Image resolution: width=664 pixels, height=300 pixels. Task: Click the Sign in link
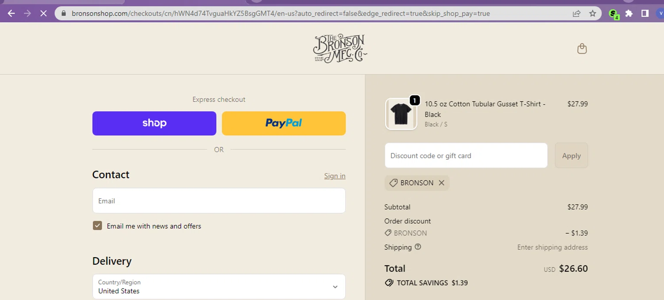click(x=335, y=176)
